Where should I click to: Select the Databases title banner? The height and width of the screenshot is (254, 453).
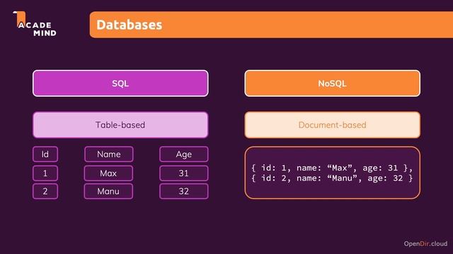coord(271,25)
